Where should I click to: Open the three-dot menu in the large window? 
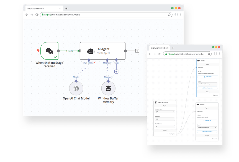[x=180, y=14]
